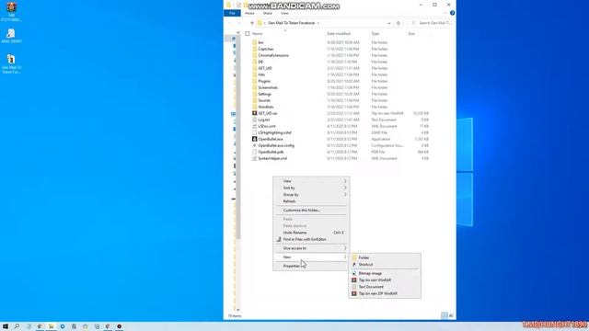The image size is (589, 331).
Task: Click the Refresh button beside address bar
Action: (398, 23)
